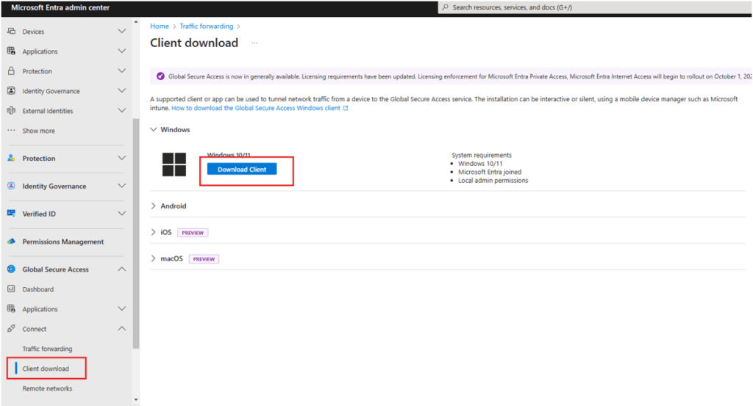Expand the top Applications chevron
The image size is (753, 406).
tap(122, 51)
